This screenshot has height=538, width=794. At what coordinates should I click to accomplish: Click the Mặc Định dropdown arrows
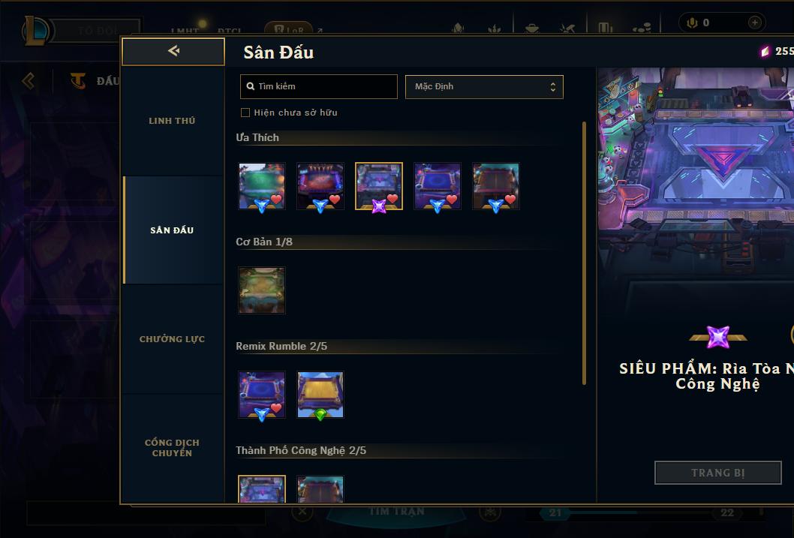[553, 87]
